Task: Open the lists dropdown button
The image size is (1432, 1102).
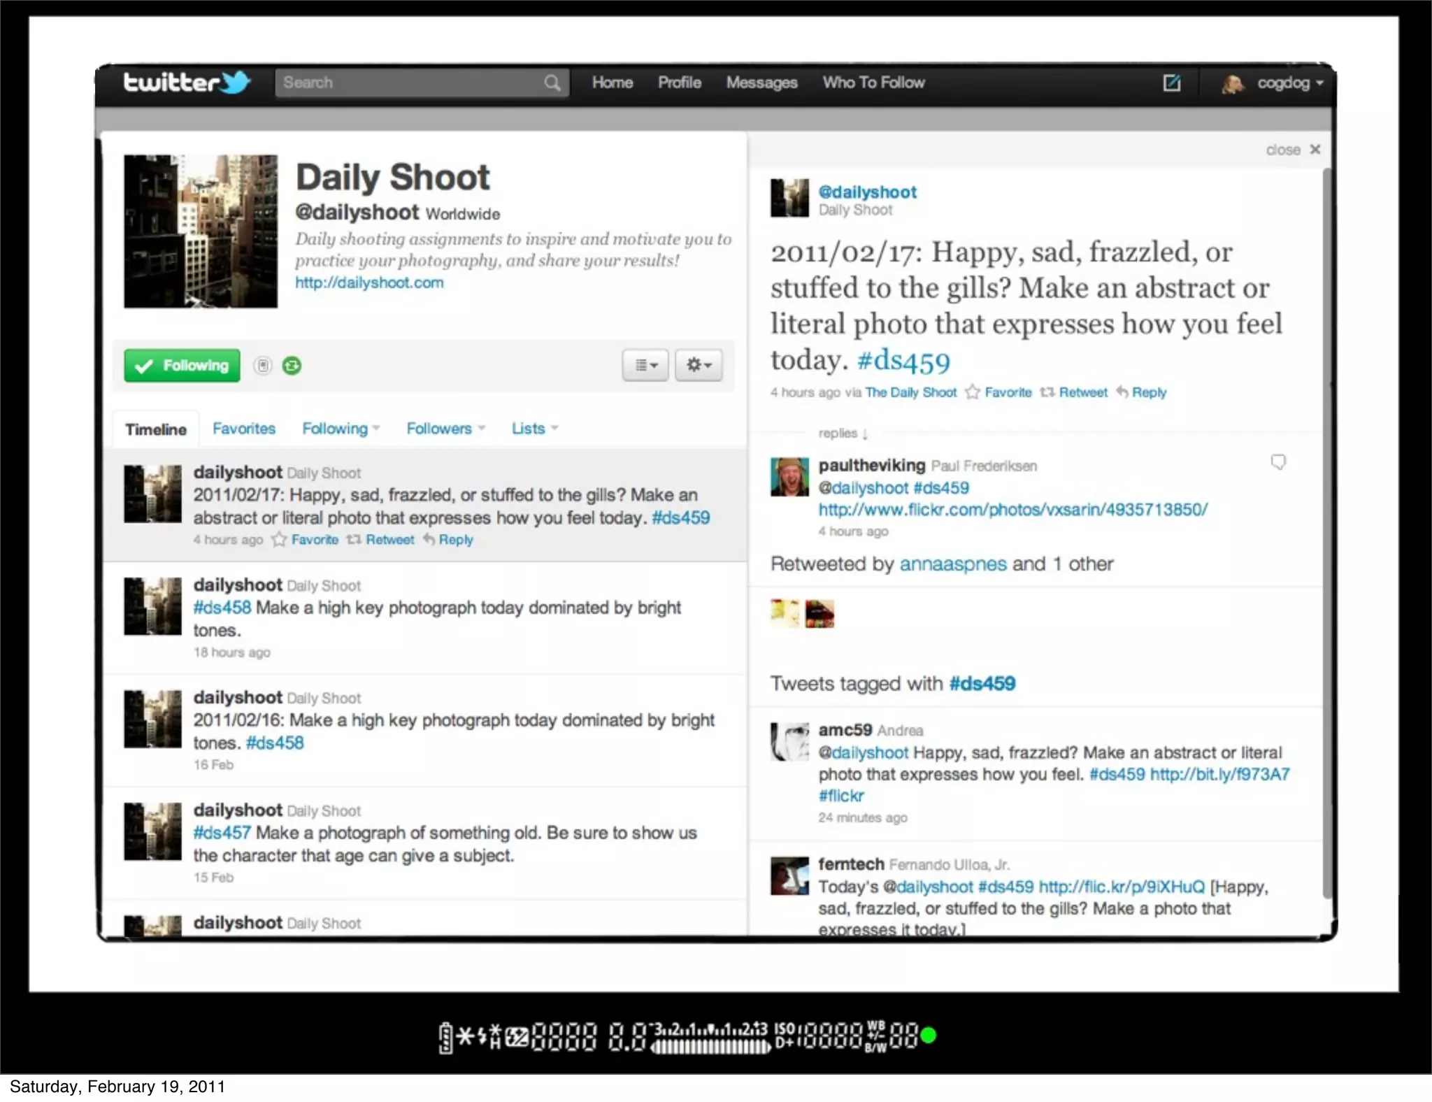Action: [x=645, y=365]
